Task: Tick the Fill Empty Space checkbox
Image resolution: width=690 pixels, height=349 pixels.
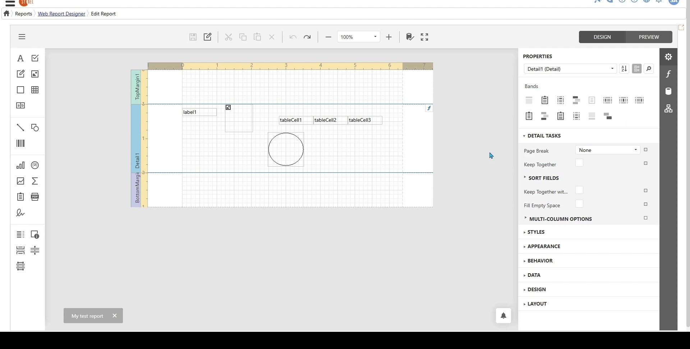Action: point(580,204)
